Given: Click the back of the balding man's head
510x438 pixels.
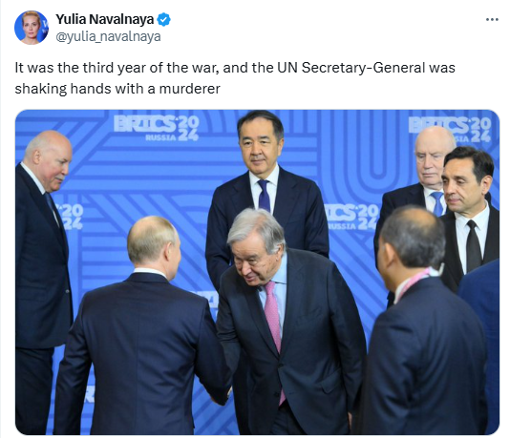Looking at the screenshot, I should click(x=151, y=240).
